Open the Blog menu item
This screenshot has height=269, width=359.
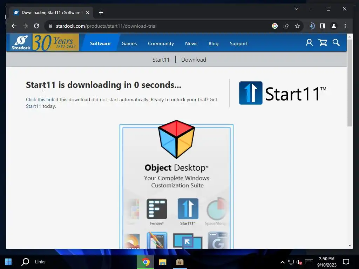pyautogui.click(x=214, y=43)
